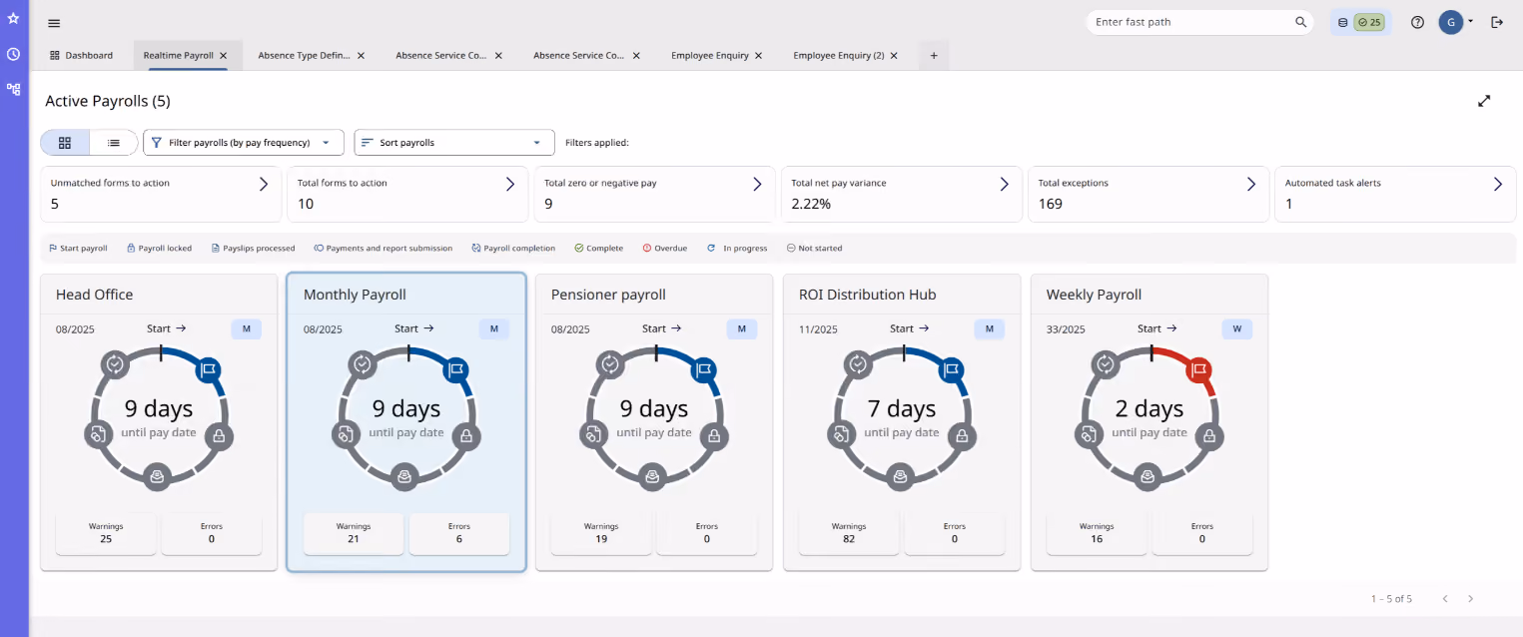Switch to grid card view

[x=65, y=143]
